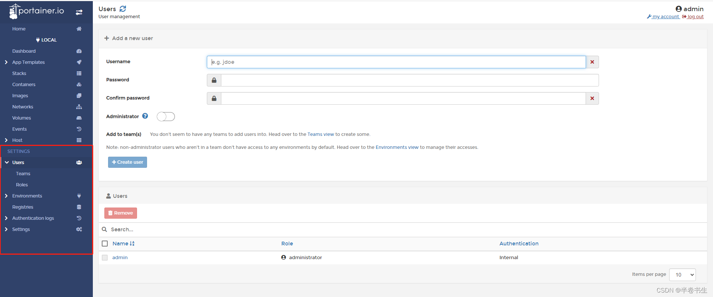Click the lock icon of Confirm password
This screenshot has height=297, width=713.
pyautogui.click(x=214, y=98)
